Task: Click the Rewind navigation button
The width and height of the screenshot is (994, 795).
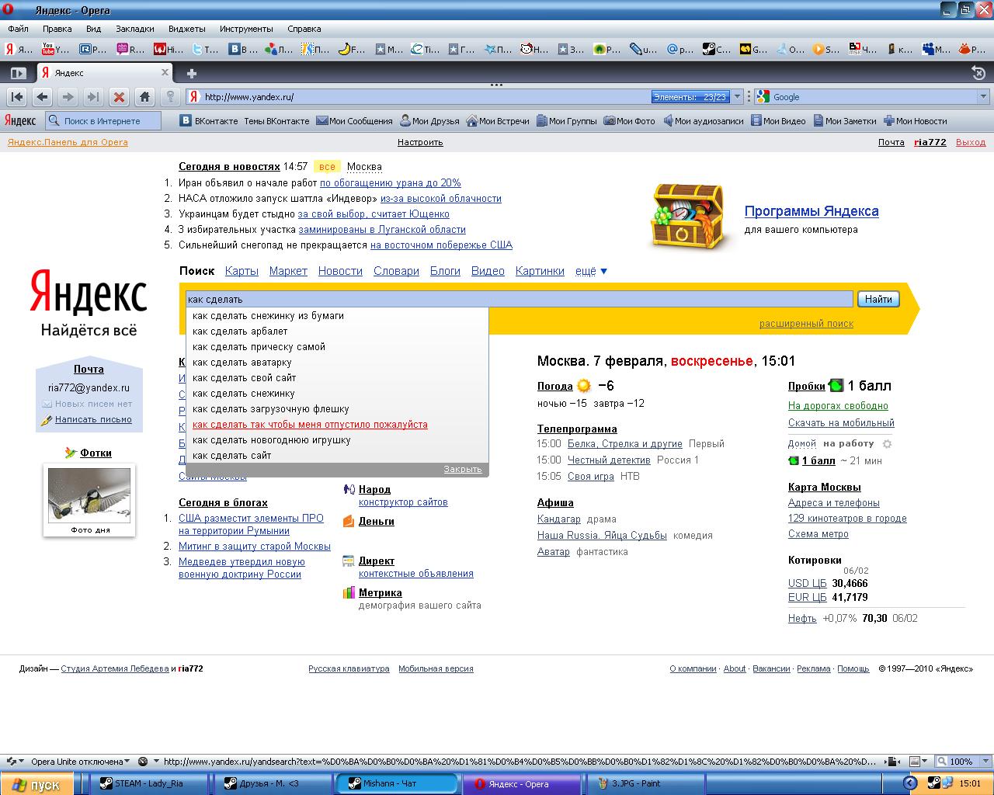Action: tap(17, 97)
